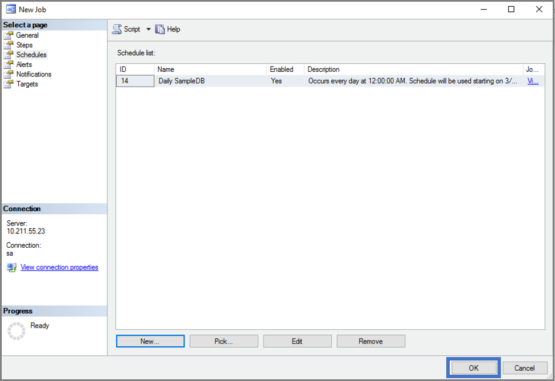555x381 pixels.
Task: Confirm the job with OK
Action: click(x=474, y=368)
